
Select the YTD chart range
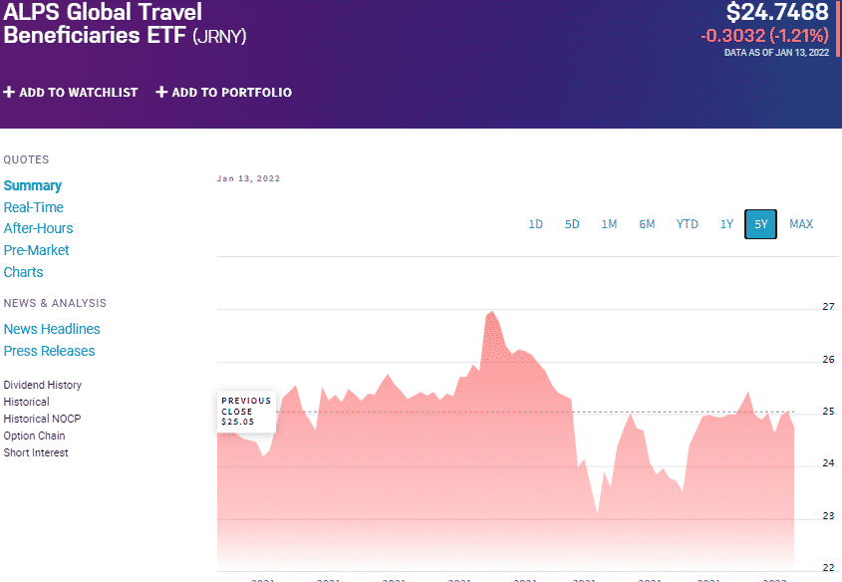coord(687,224)
